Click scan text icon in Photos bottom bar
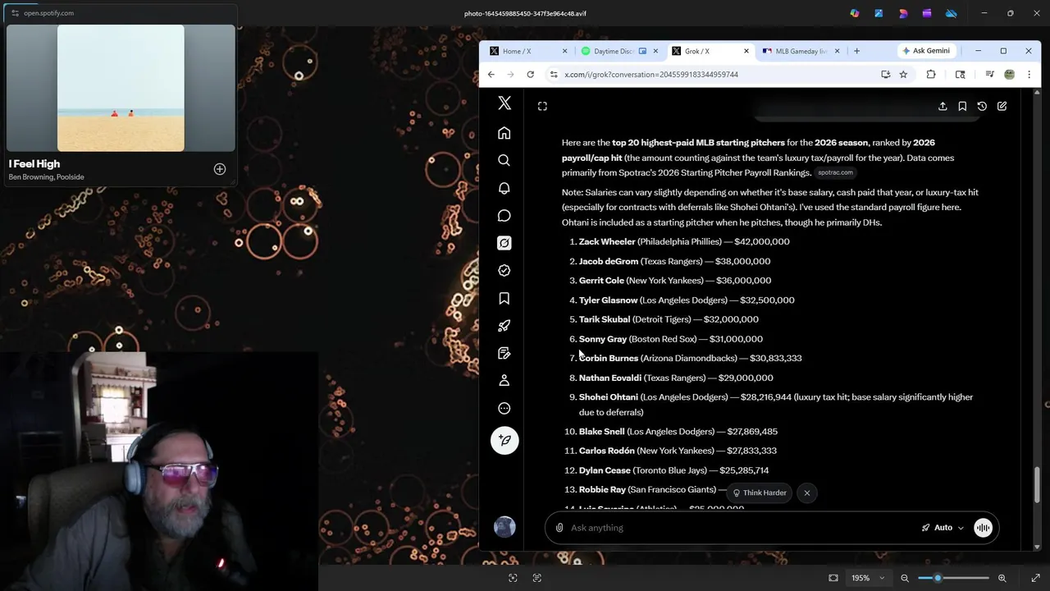1050x591 pixels. click(x=537, y=578)
